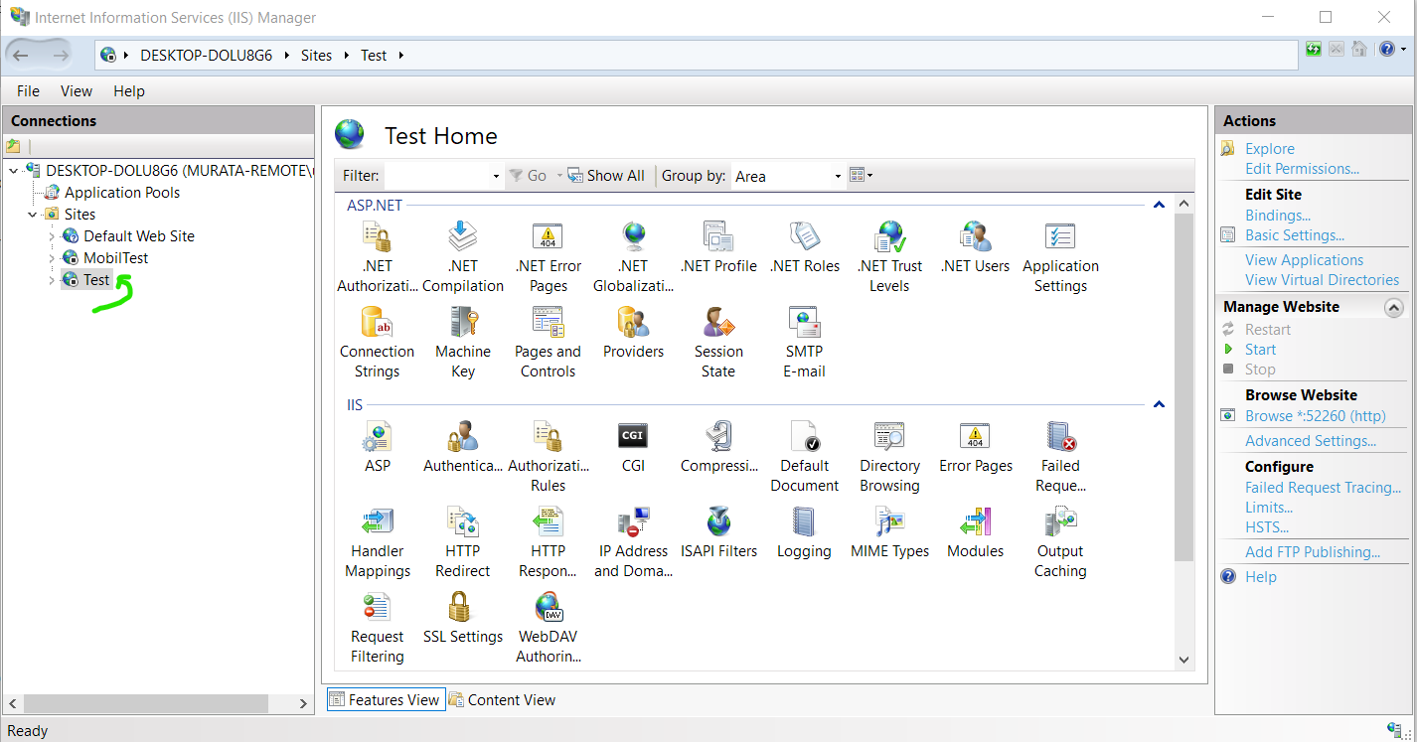
Task: Open WebDAV Authoring Rules feature
Action: point(549,628)
